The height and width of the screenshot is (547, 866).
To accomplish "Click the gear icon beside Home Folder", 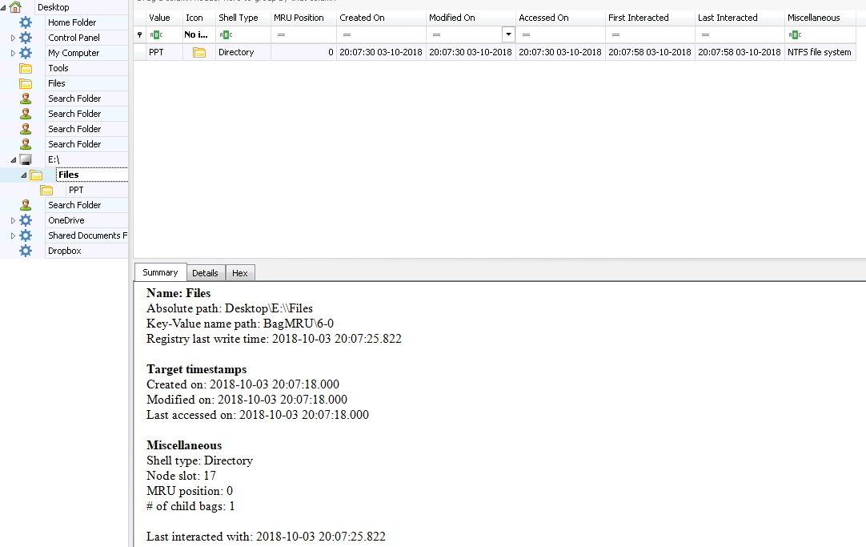I will pos(26,22).
